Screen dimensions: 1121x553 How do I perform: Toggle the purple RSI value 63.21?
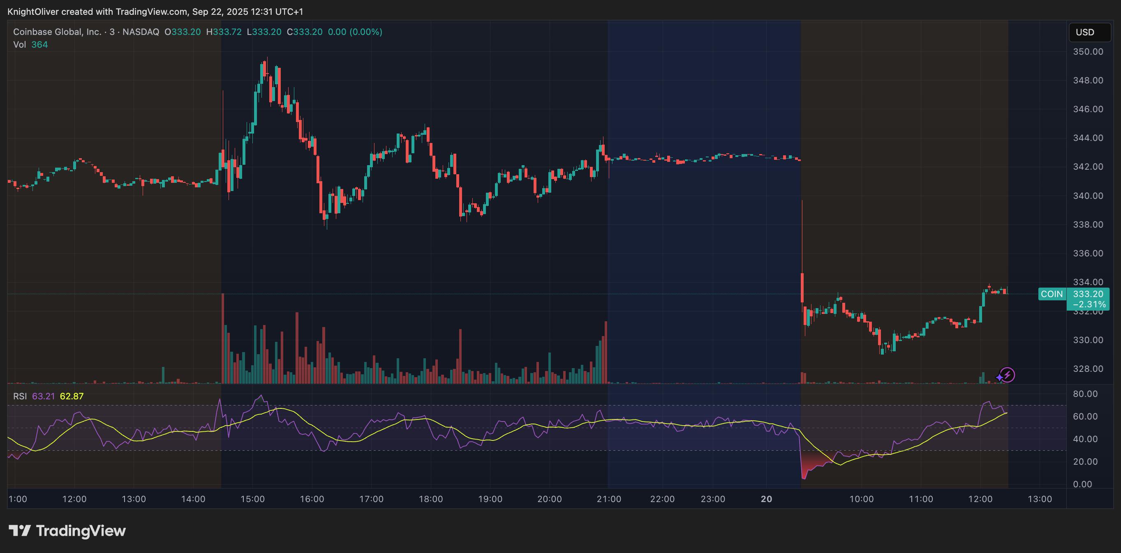tap(43, 396)
